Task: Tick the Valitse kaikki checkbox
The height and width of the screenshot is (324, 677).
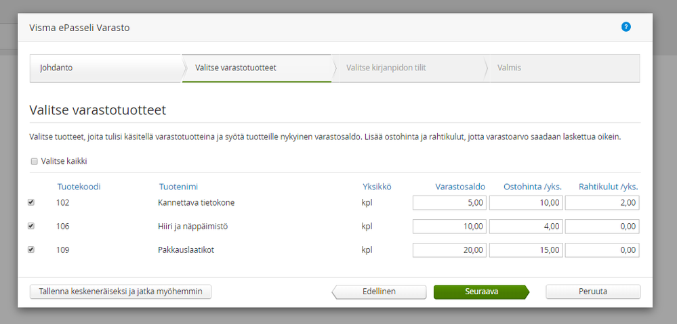Action: point(34,162)
